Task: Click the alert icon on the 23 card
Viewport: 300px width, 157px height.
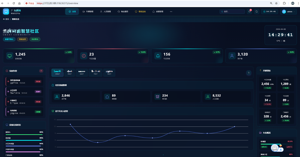Action: click(x=84, y=56)
